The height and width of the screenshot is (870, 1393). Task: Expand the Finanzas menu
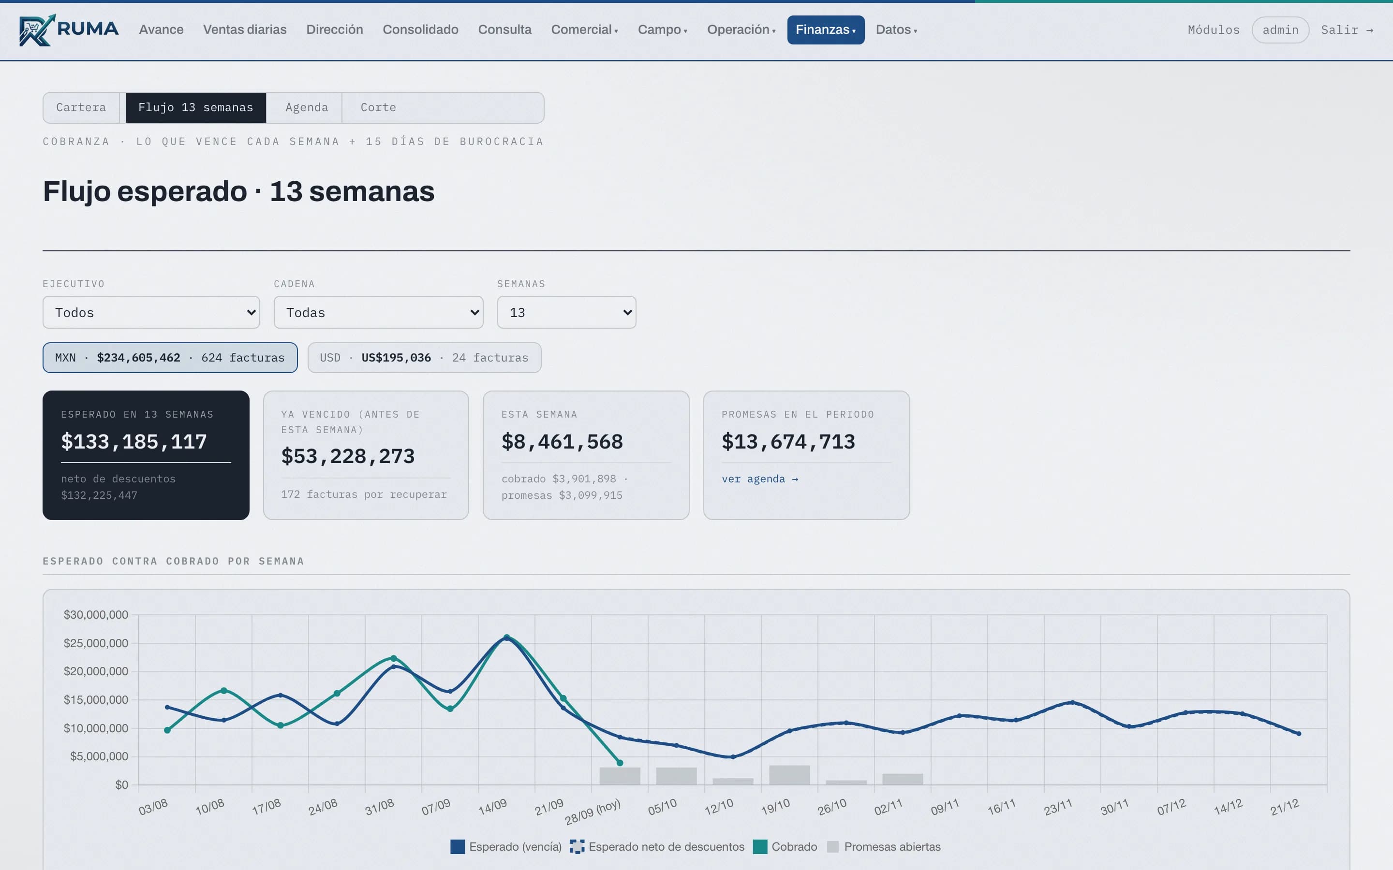[x=826, y=30]
